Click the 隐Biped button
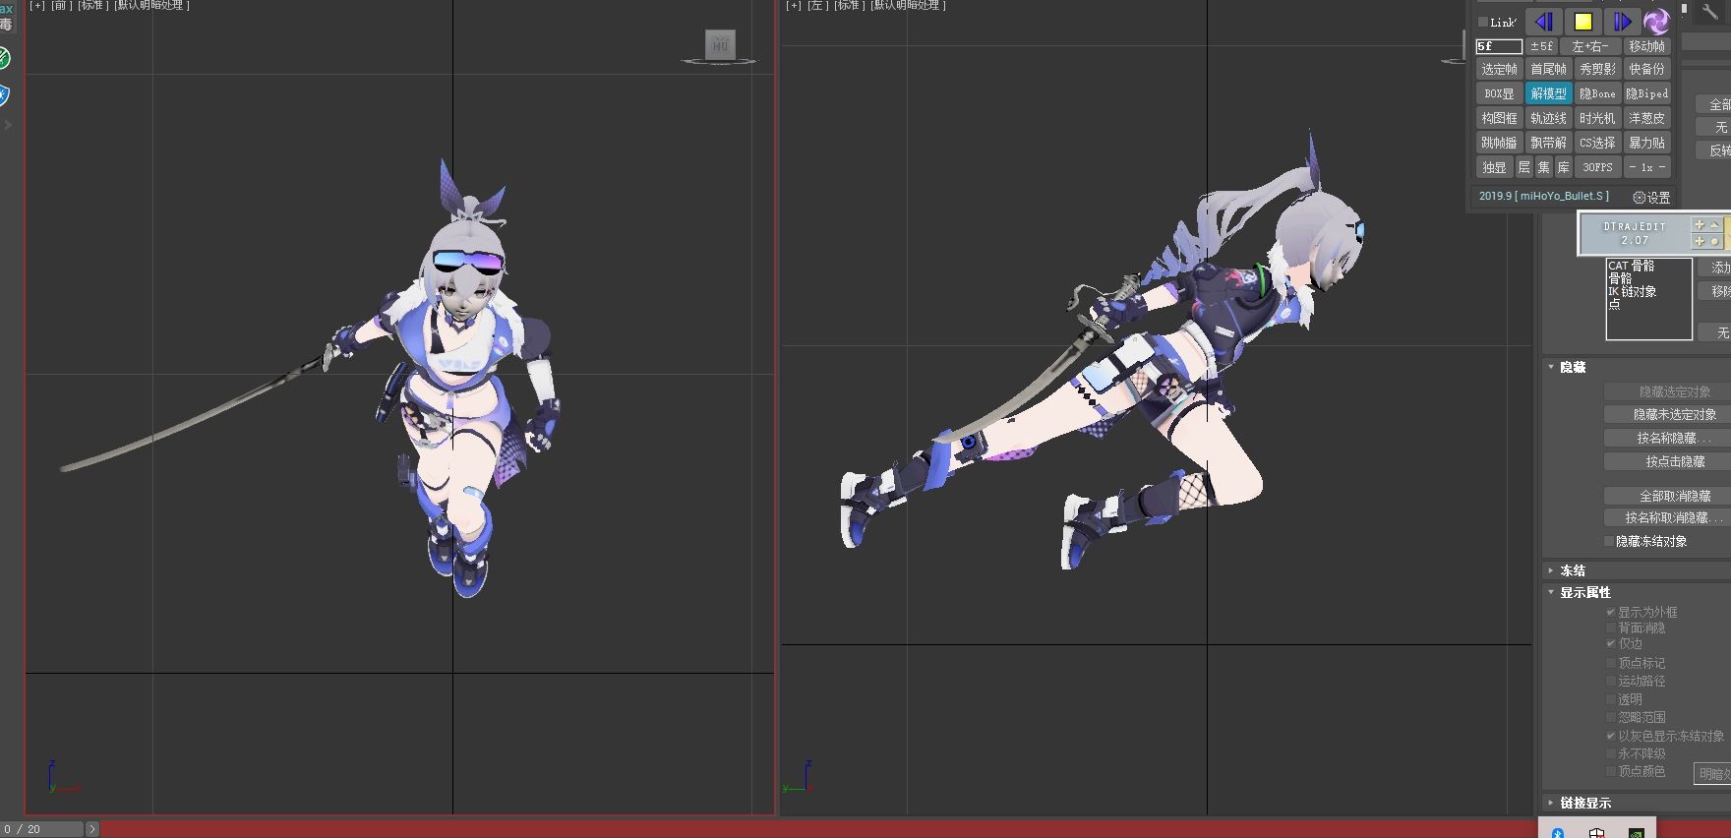 tap(1646, 93)
